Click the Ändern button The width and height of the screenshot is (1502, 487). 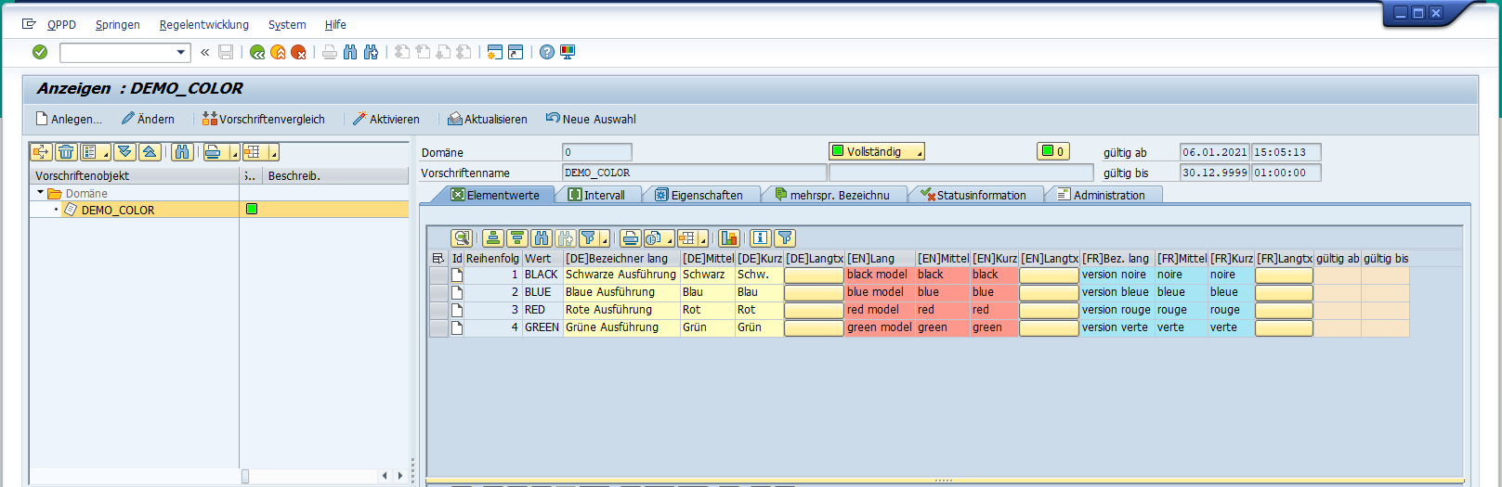[x=148, y=119]
